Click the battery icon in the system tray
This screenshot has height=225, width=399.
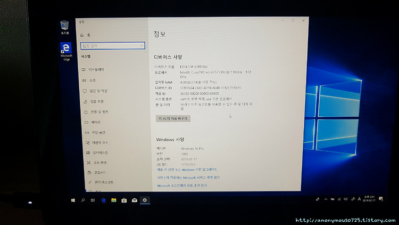click(332, 199)
